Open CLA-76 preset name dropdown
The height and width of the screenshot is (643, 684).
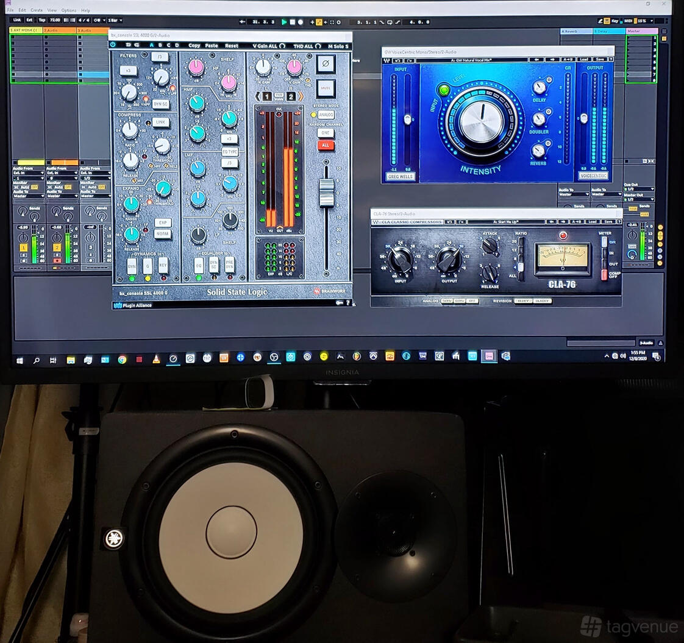tap(505, 222)
